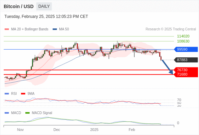Click the MACD Signal green legend swatch
This screenshot has height=135, width=199.
click(x=27, y=113)
